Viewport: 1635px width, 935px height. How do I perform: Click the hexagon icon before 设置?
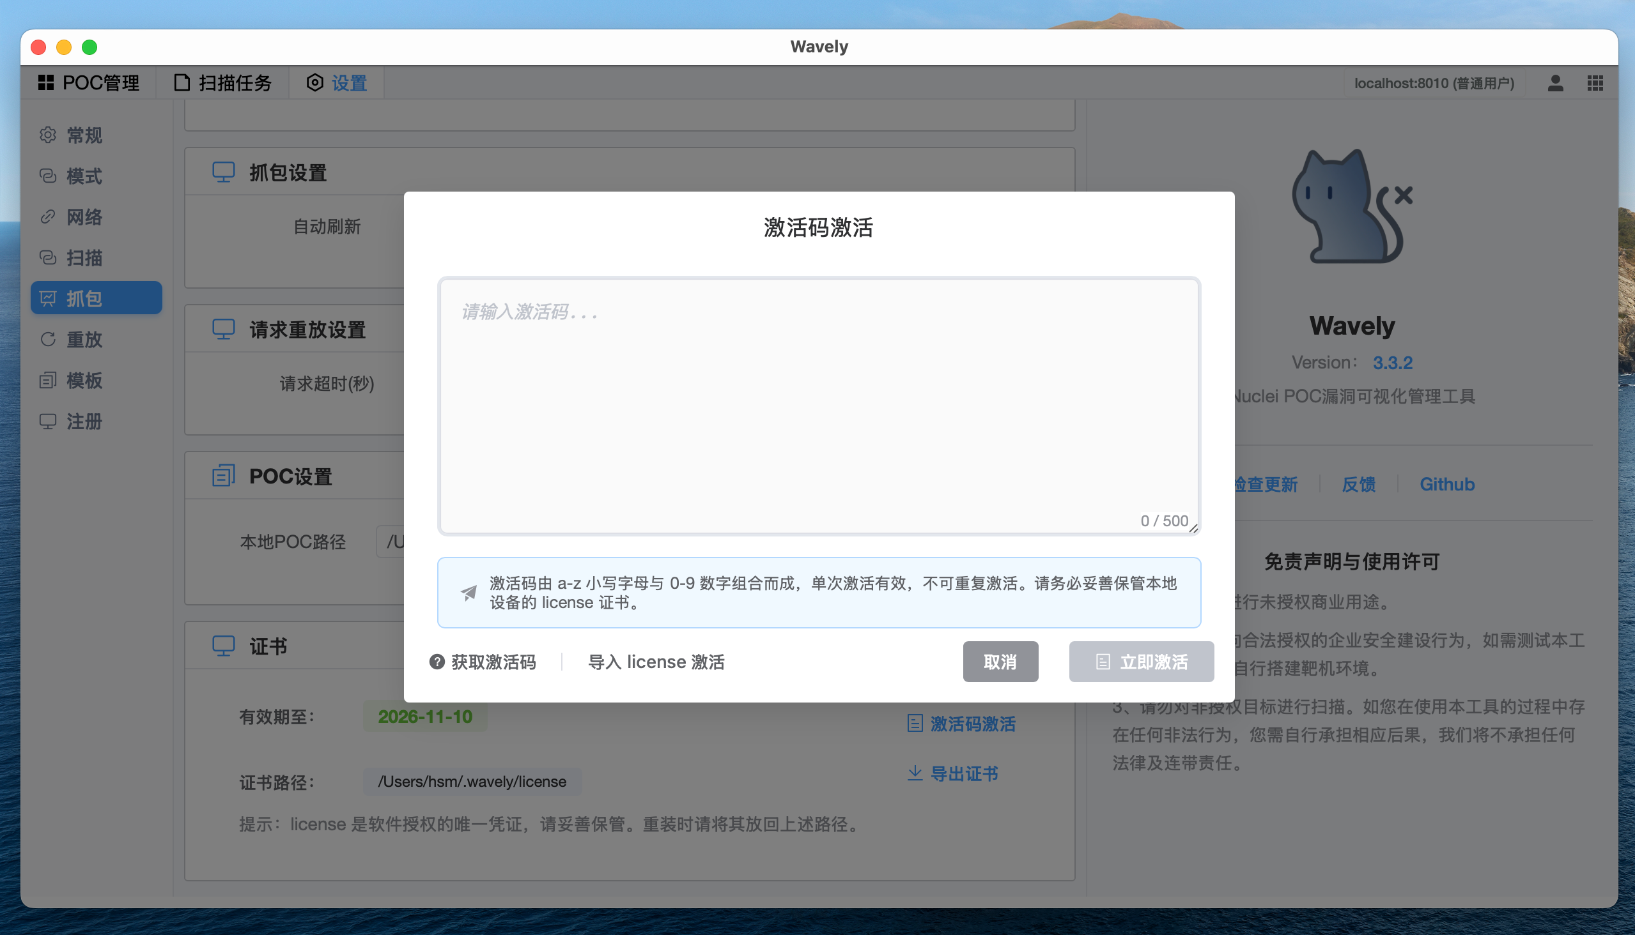(x=314, y=83)
